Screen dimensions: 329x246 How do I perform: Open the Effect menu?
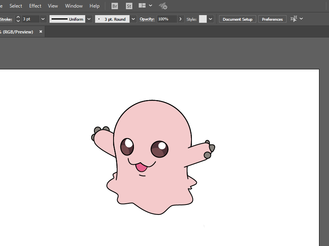pyautogui.click(x=35, y=6)
